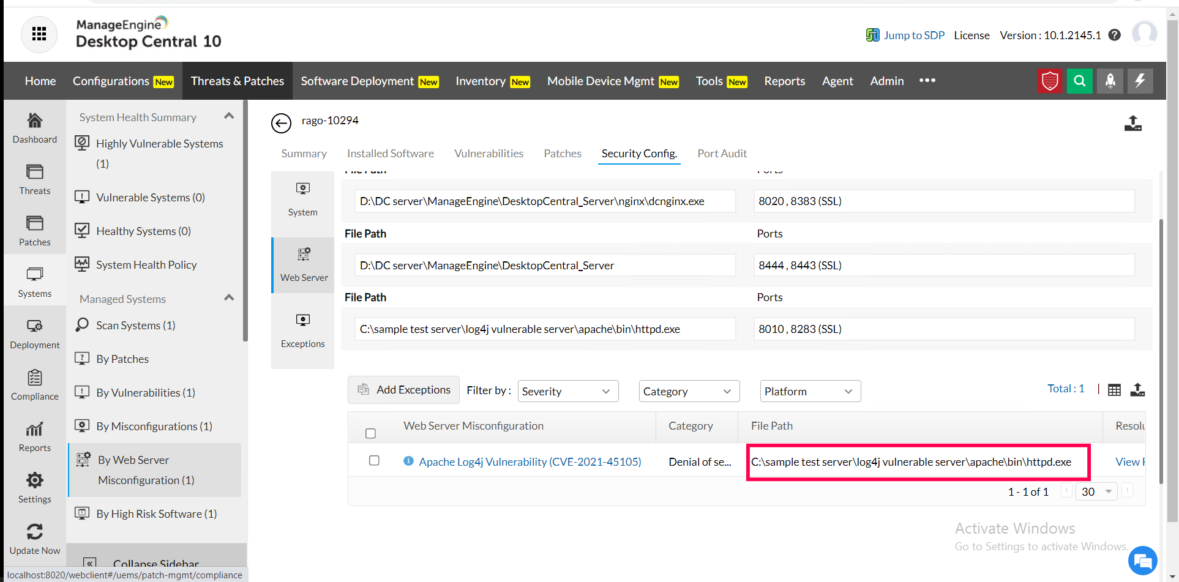This screenshot has width=1179, height=582.
Task: Export the misconfiguration table
Action: tap(1137, 389)
